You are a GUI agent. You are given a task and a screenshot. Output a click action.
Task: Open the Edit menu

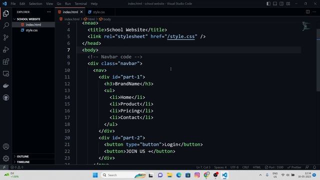pos(22,3)
